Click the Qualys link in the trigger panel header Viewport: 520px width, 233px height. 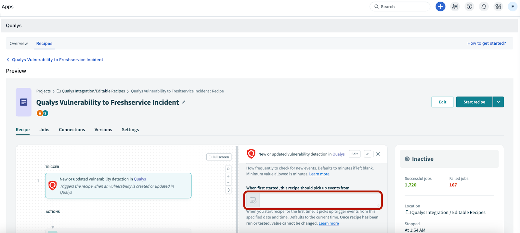tap(338, 154)
